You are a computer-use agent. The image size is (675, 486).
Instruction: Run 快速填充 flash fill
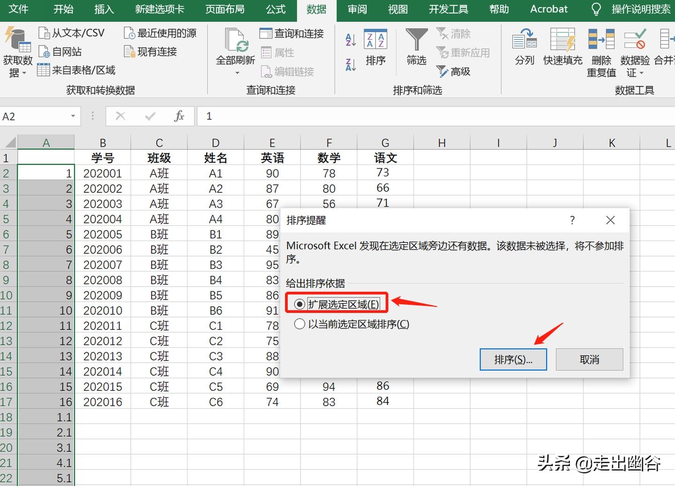[x=562, y=47]
